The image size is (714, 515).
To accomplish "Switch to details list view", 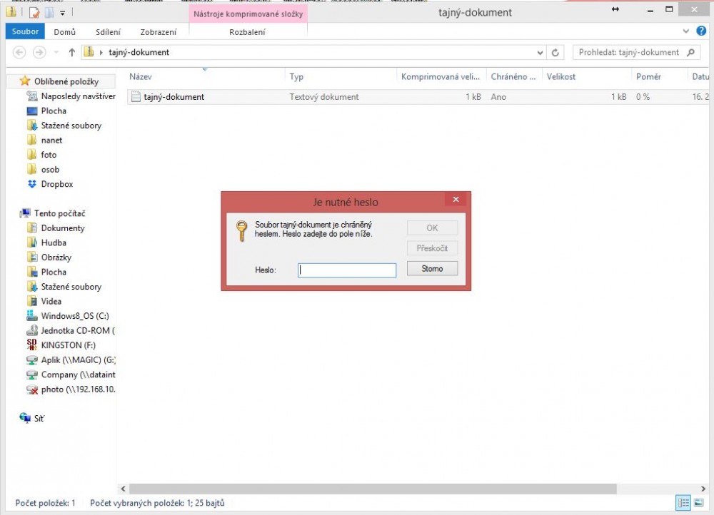I will [x=683, y=503].
